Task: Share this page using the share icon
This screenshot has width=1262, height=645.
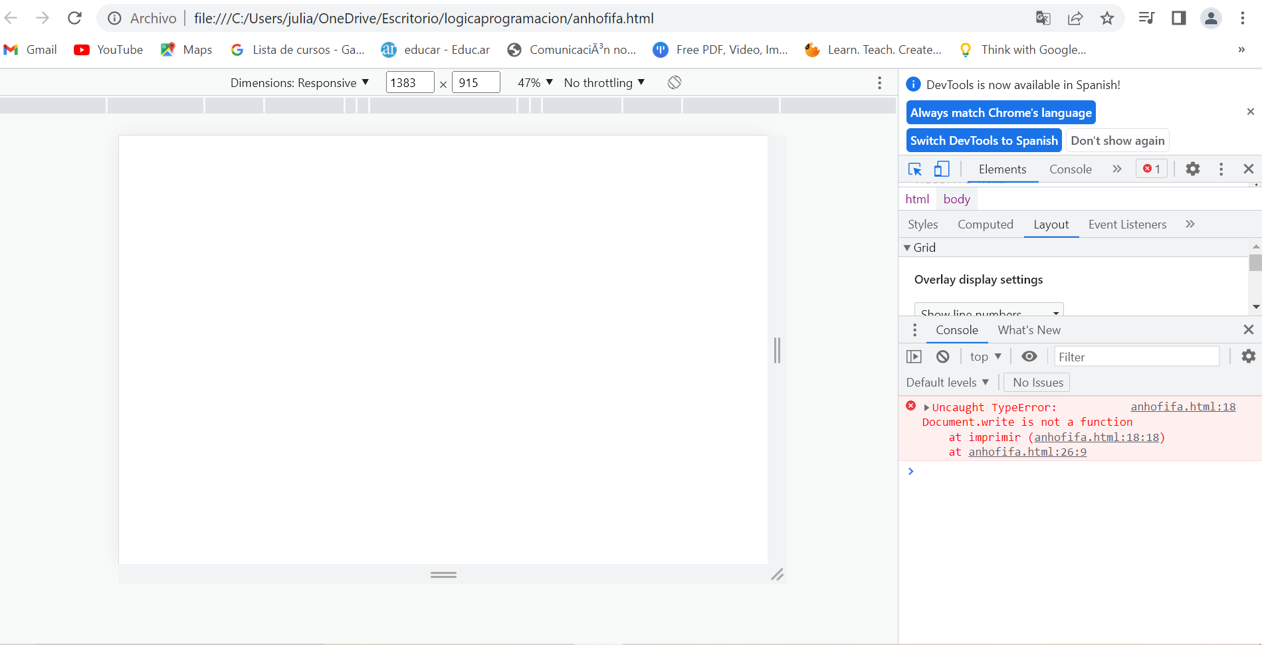Action: [x=1075, y=18]
